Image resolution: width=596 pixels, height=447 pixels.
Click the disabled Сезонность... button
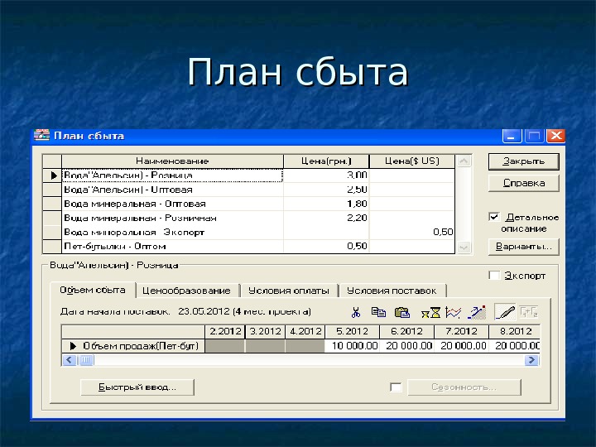[x=464, y=387]
